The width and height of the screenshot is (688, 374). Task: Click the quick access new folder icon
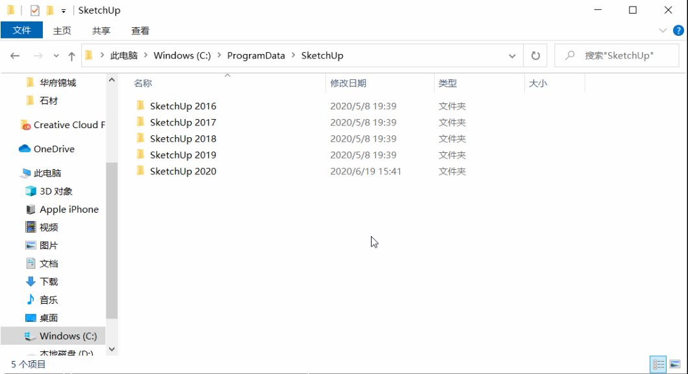pos(50,10)
